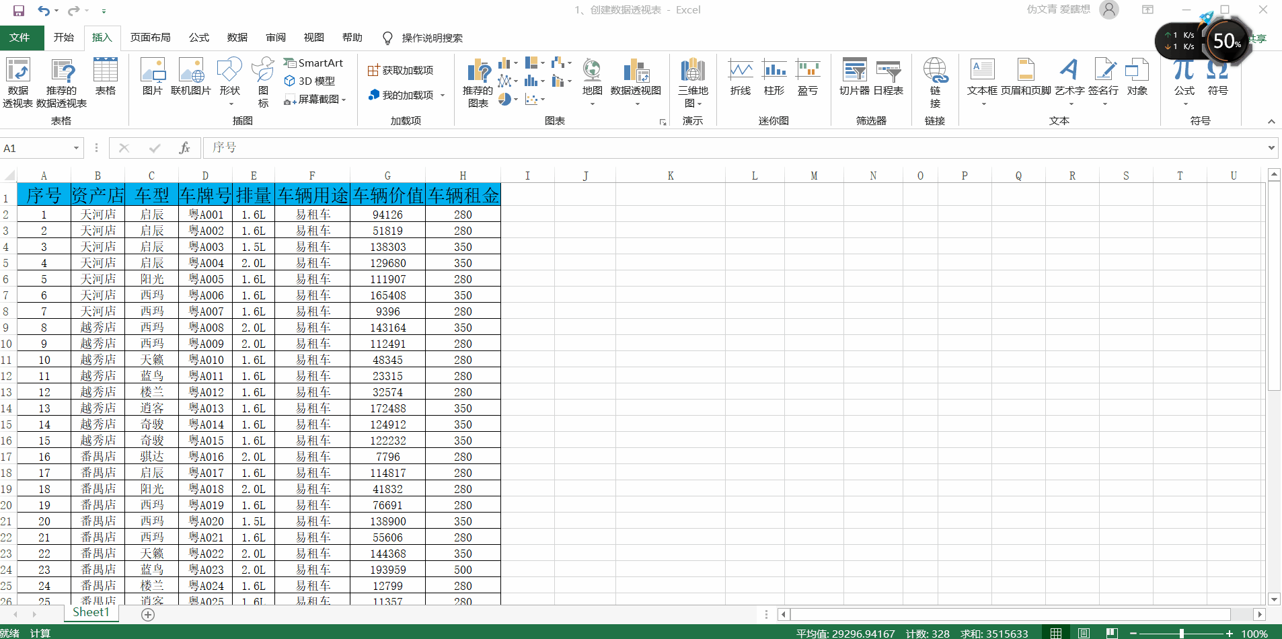Expand the Screenshot (屏幕截图) dropdown
The width and height of the screenshot is (1282, 639).
(x=344, y=100)
